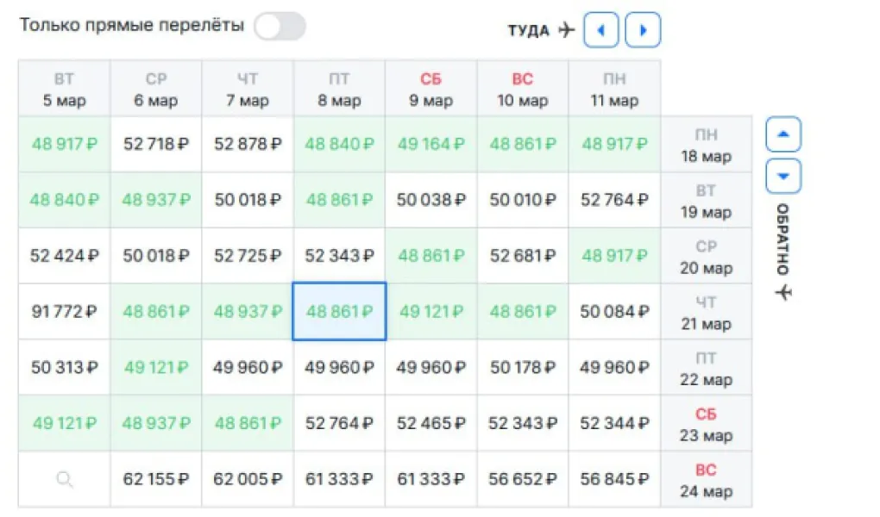This screenshot has width=880, height=517.
Task: Select the 50 313 ₽ fare
Action: pyautogui.click(x=65, y=367)
